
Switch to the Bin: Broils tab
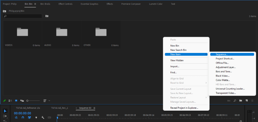(x=45, y=4)
